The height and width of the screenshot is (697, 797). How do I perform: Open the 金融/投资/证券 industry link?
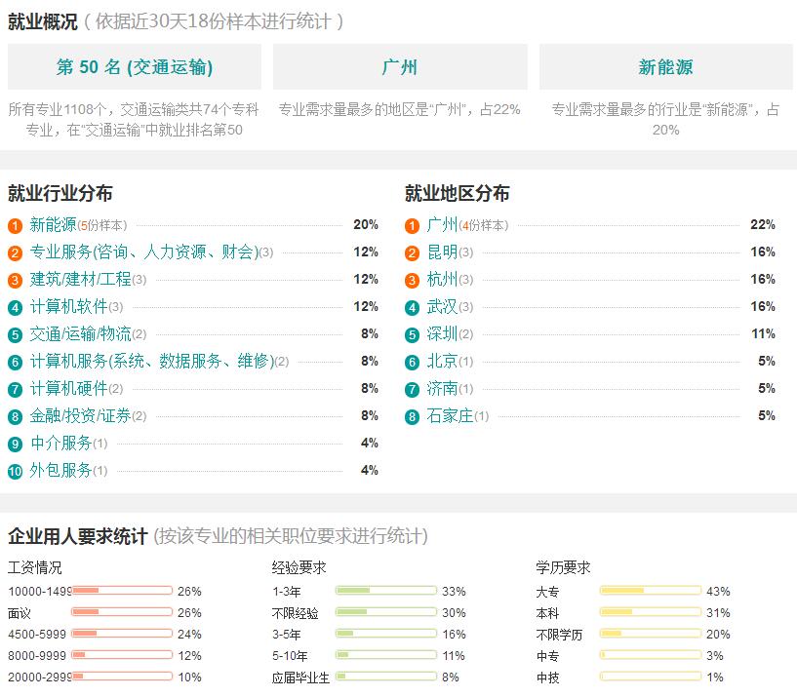click(80, 416)
